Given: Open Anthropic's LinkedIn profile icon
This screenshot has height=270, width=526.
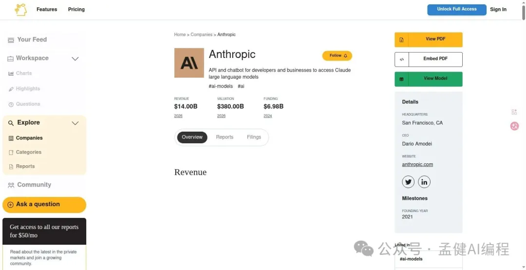Looking at the screenshot, I should tap(424, 182).
